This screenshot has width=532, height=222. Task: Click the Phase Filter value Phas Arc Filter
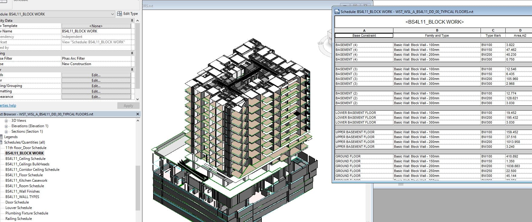[96, 58]
